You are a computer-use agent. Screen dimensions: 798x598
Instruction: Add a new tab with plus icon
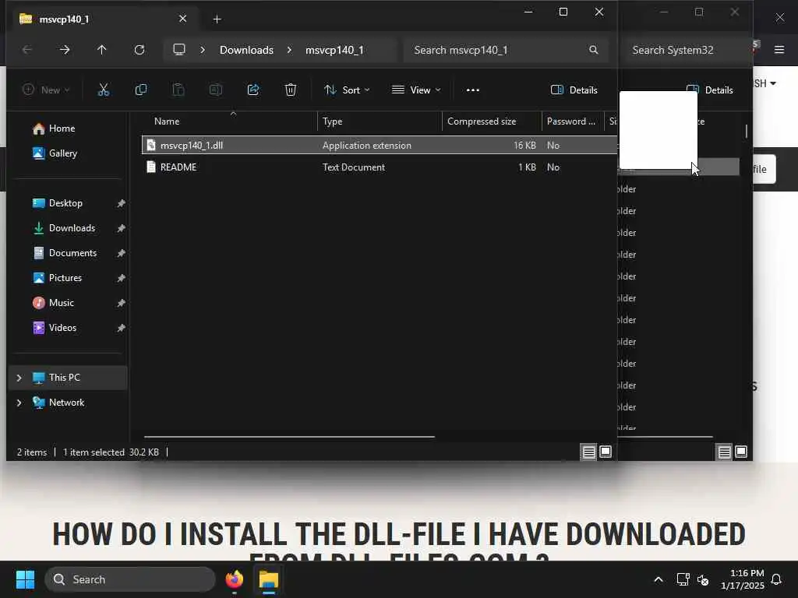click(217, 19)
